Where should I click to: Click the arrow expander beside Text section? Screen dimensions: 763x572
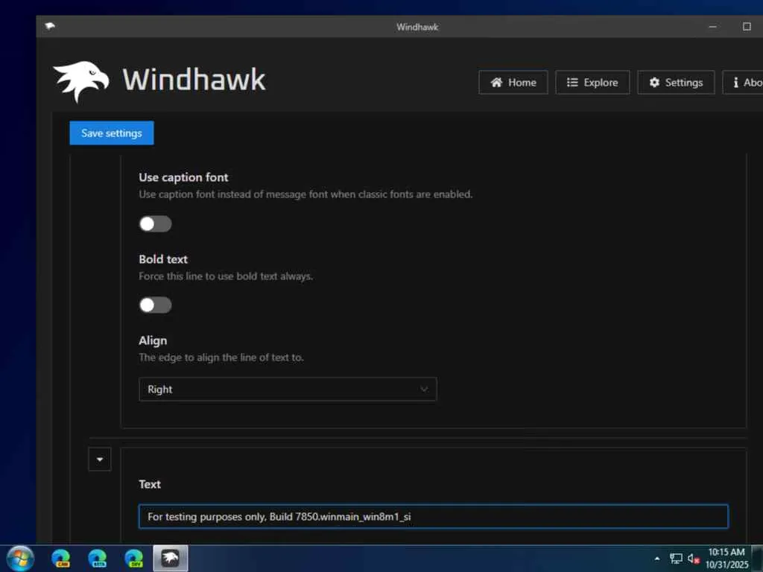[100, 459]
